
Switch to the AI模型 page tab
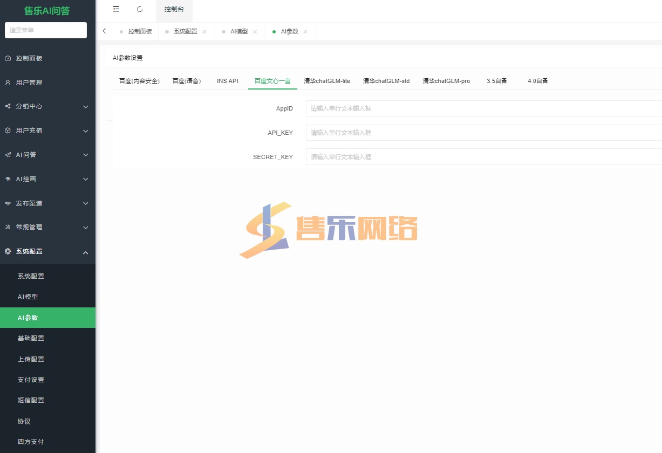(239, 32)
